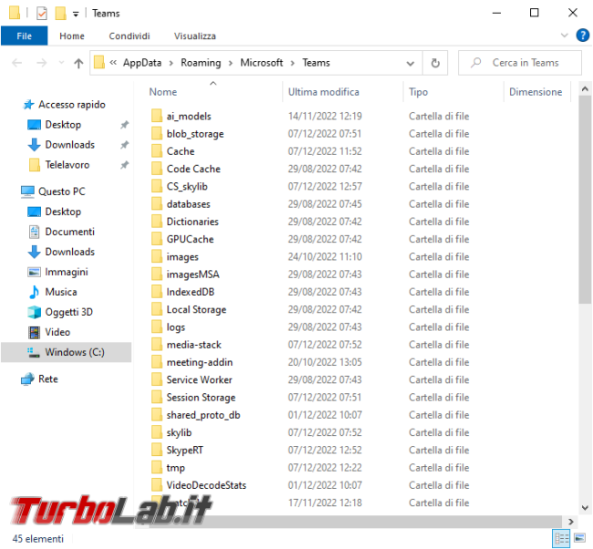Expand the chevron after Roaming in path
The width and height of the screenshot is (593, 549).
click(230, 63)
